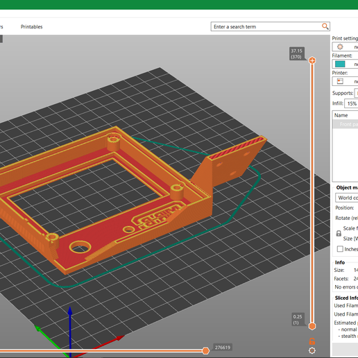This screenshot has height=358, width=358.
Task: Select the Front panel row in the object list
Action: [x=346, y=124]
